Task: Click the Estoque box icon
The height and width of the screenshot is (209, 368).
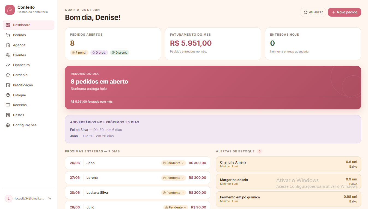Action: tap(8, 95)
